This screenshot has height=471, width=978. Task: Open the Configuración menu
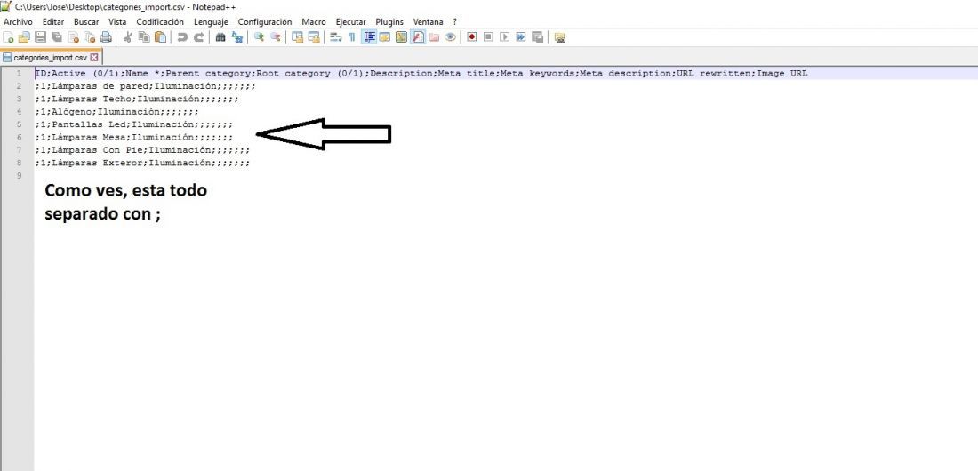coord(264,22)
